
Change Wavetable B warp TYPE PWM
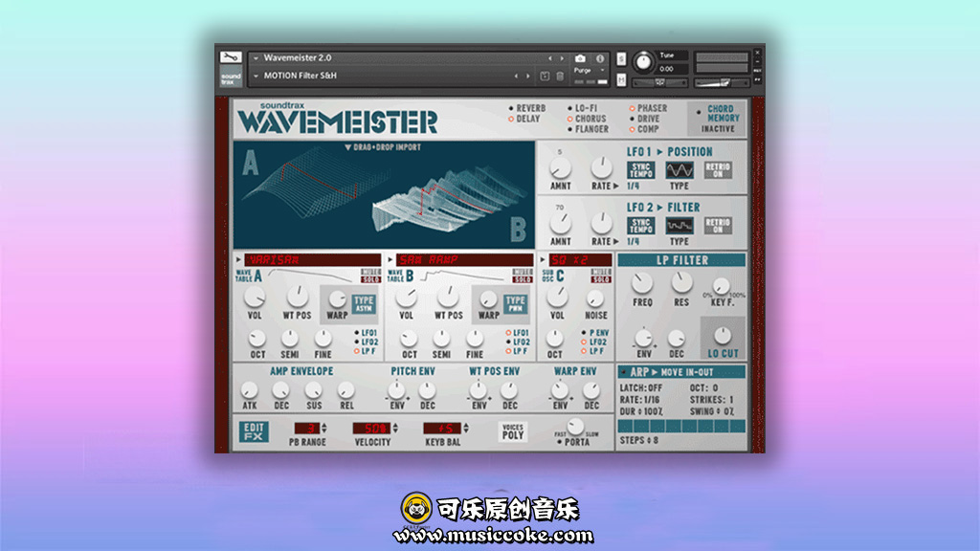pyautogui.click(x=515, y=304)
